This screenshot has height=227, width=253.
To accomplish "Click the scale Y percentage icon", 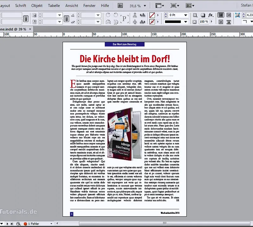I will click(x=34, y=21).
